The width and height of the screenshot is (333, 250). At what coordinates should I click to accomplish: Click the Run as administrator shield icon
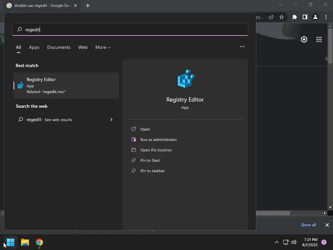tap(134, 139)
